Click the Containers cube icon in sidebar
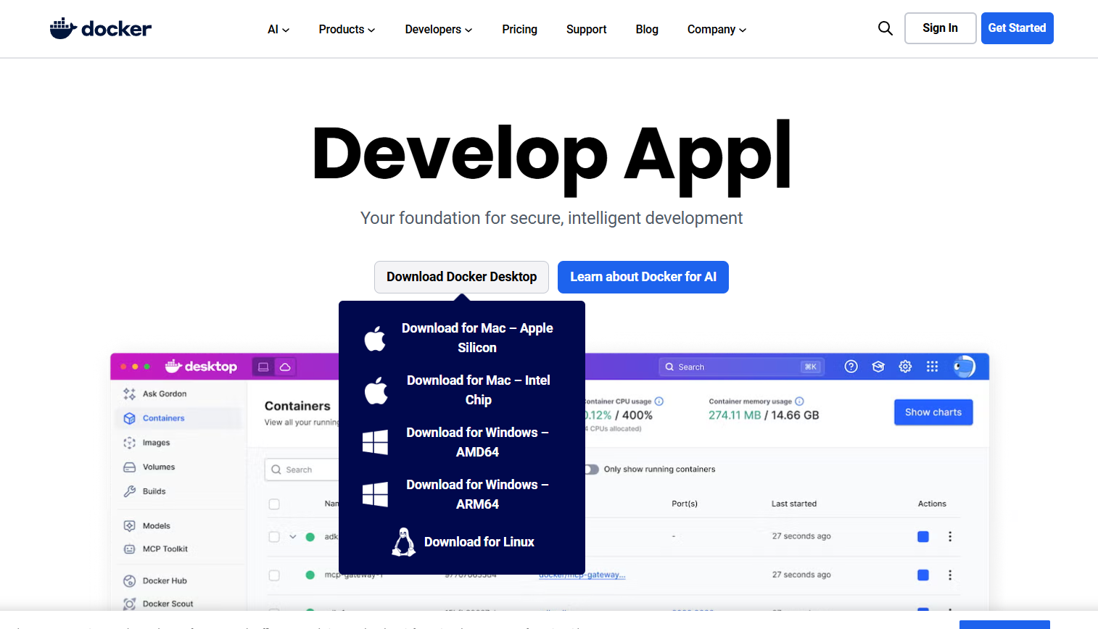 [129, 418]
